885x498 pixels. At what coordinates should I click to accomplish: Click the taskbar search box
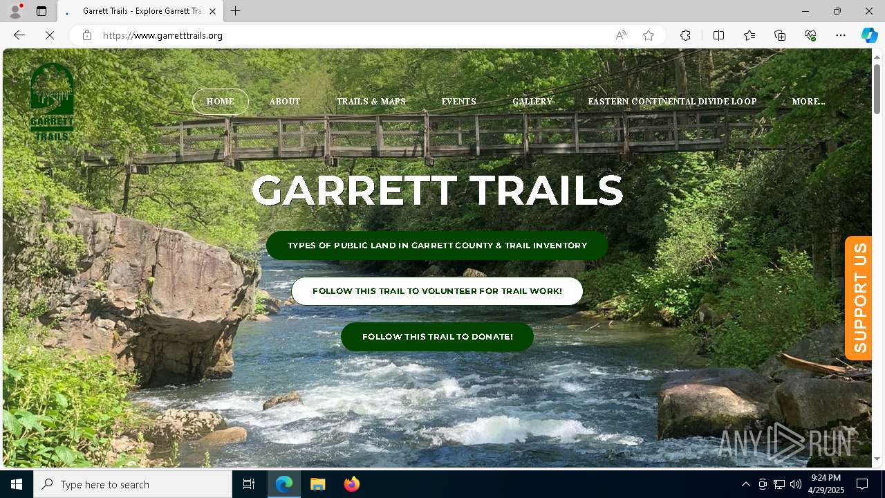133,484
